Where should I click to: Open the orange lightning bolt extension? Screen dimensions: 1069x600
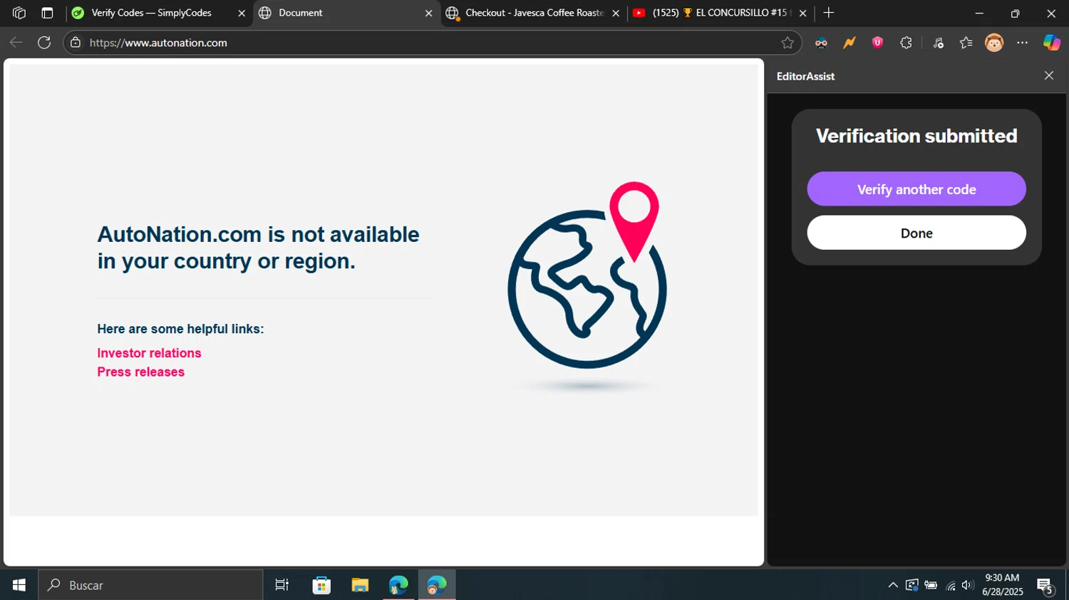849,43
